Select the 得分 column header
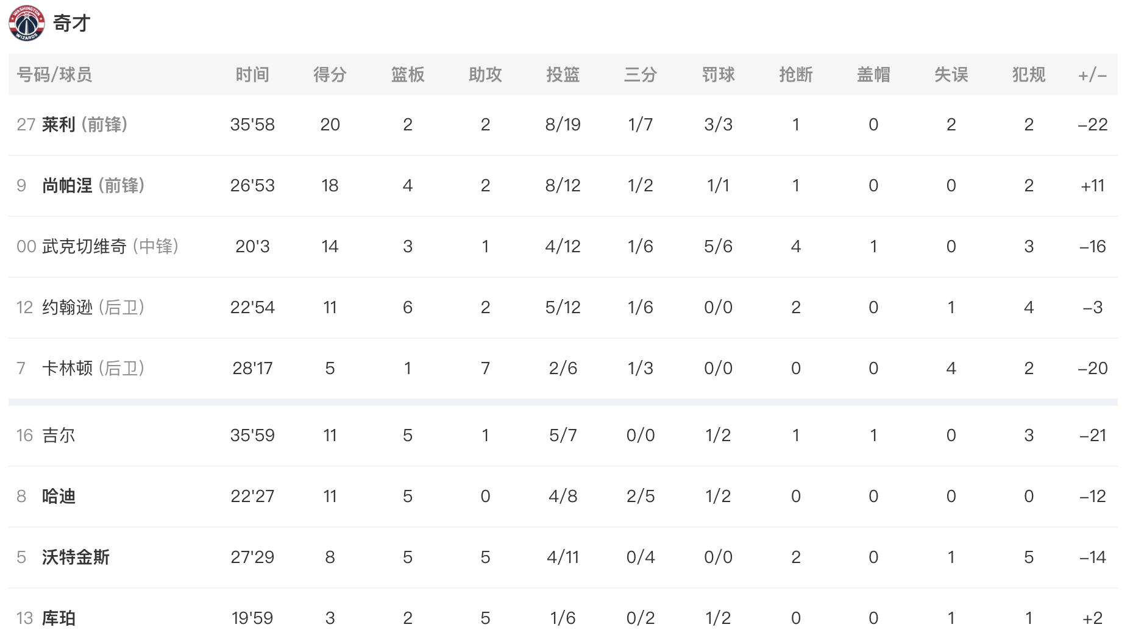The height and width of the screenshot is (641, 1130). click(330, 74)
